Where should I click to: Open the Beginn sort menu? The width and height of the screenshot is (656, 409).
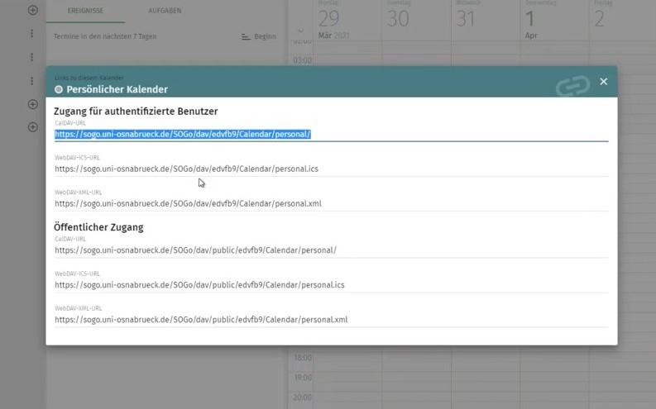coord(259,36)
